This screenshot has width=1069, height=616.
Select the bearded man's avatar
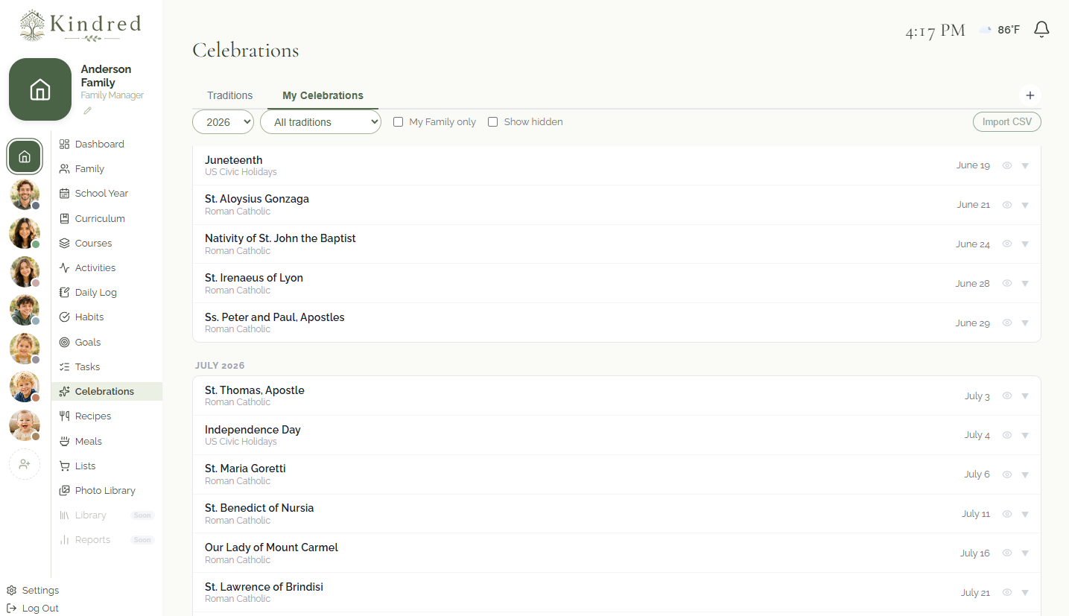pyautogui.click(x=25, y=194)
